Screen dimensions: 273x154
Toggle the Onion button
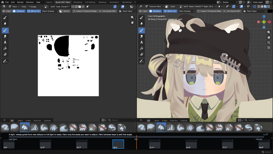[x=64, y=11]
